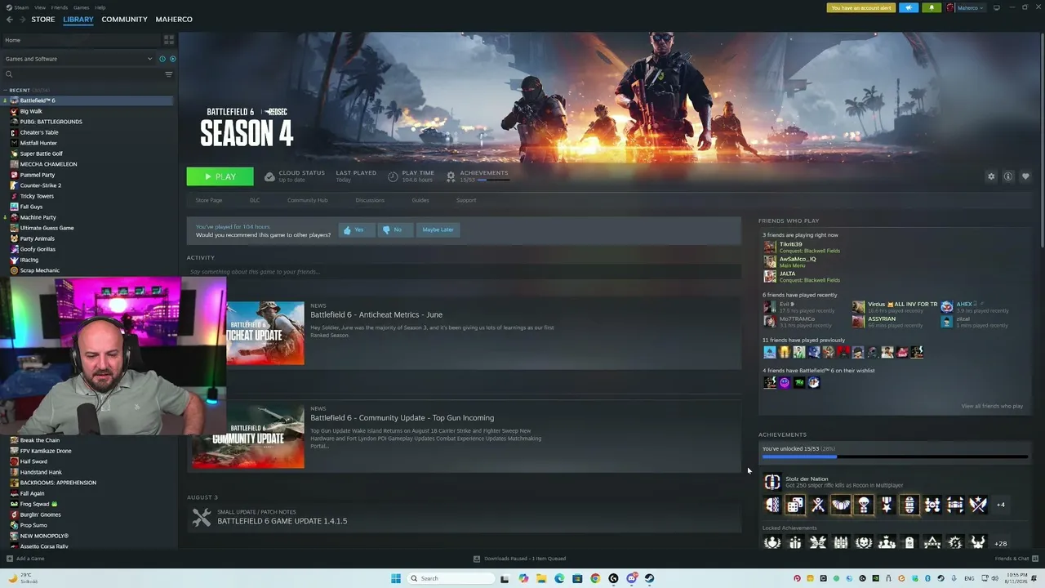Viewport: 1045px width, 588px height.
Task: Open the advanced library filter settings
Action: click(169, 74)
